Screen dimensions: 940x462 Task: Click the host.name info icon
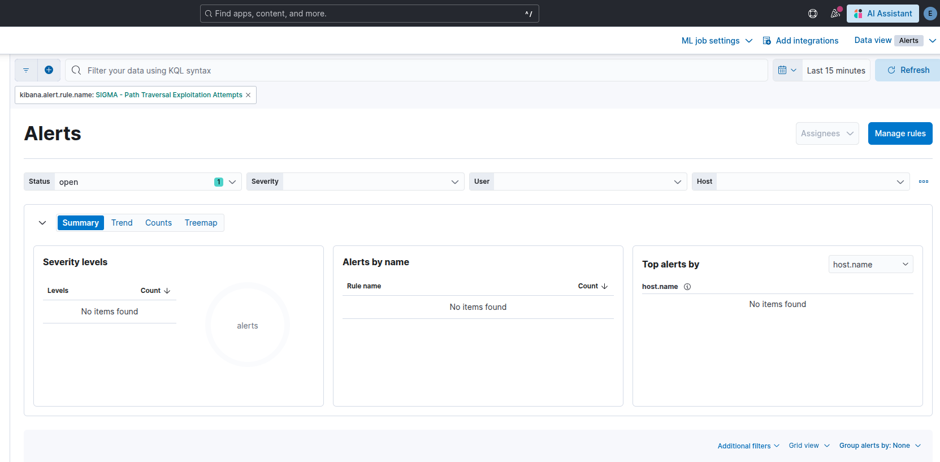click(x=687, y=287)
